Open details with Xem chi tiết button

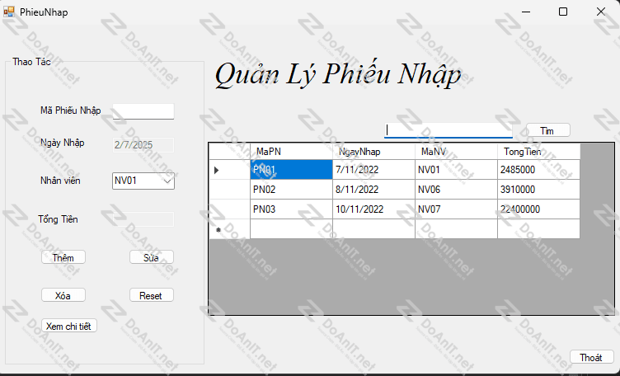click(x=69, y=326)
